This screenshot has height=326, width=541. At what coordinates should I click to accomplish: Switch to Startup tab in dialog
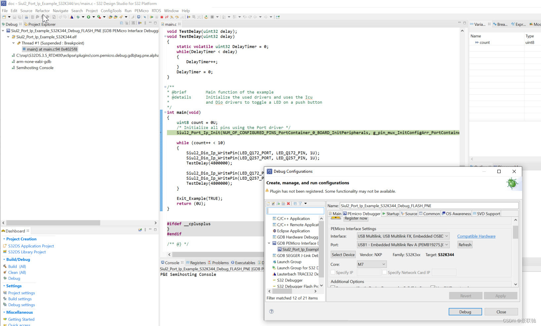coord(391,214)
